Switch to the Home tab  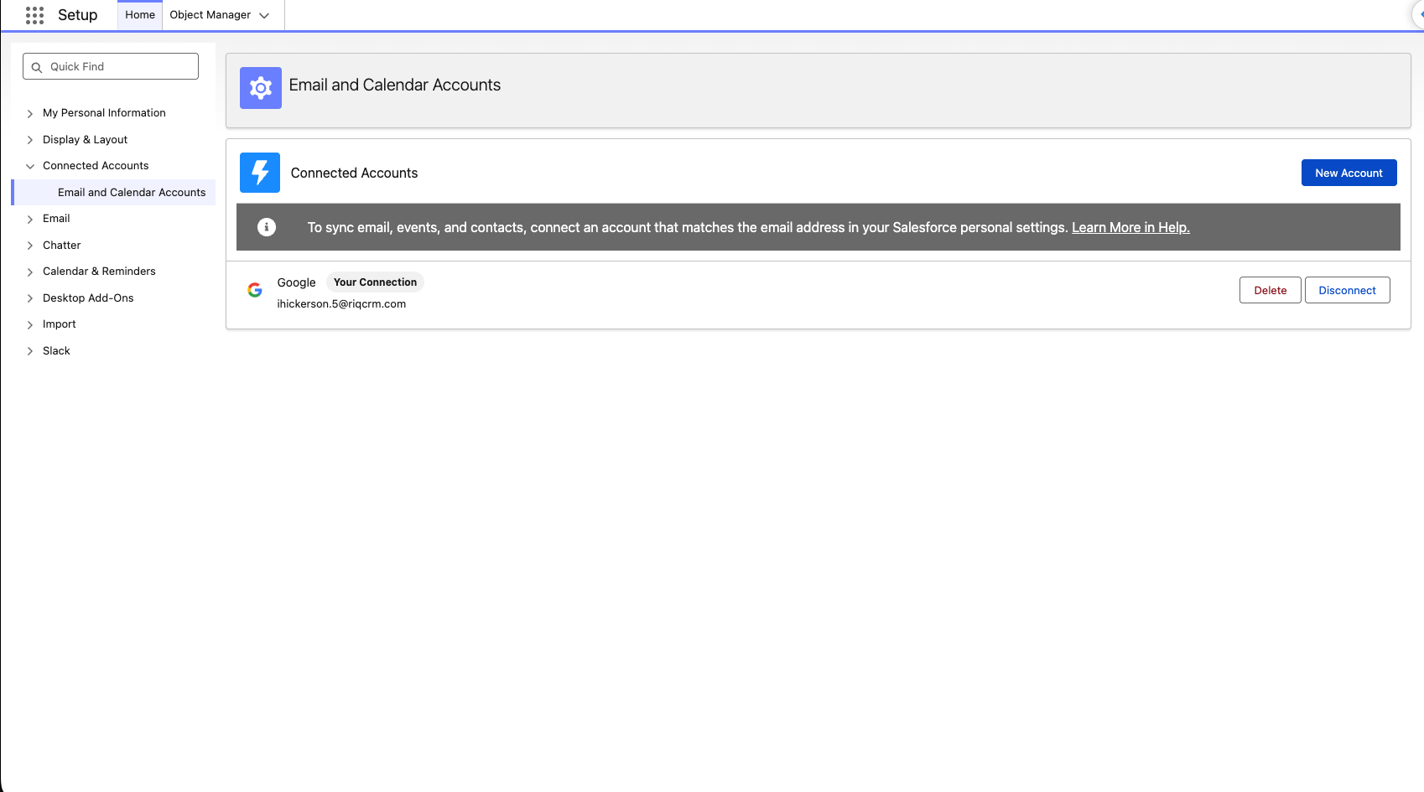click(x=140, y=15)
